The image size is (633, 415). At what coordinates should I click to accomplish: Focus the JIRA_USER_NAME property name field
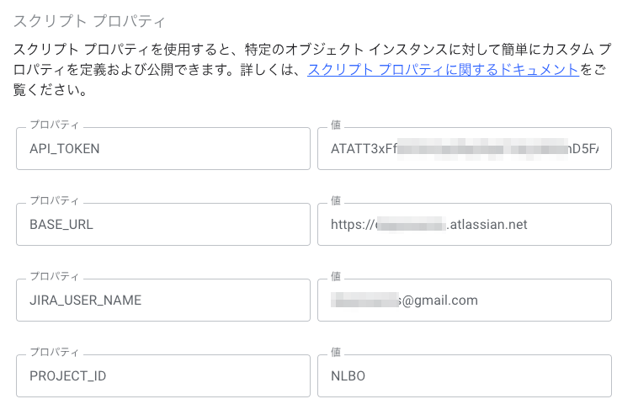click(162, 301)
